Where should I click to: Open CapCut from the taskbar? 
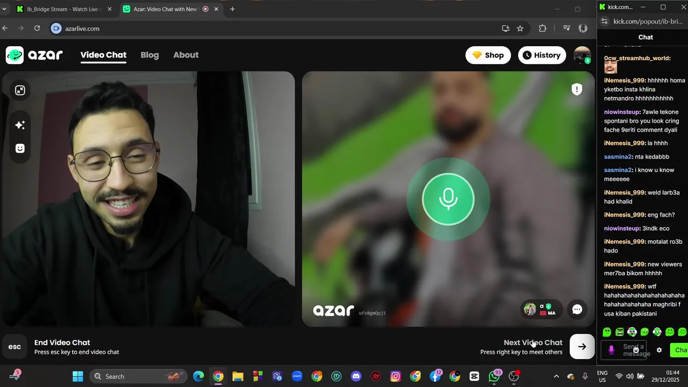(474, 376)
